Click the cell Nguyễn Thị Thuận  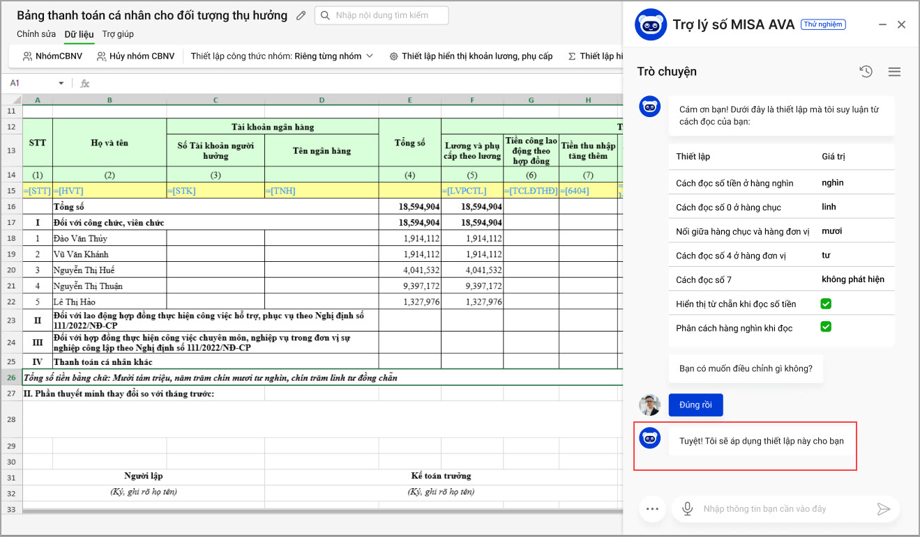point(110,286)
